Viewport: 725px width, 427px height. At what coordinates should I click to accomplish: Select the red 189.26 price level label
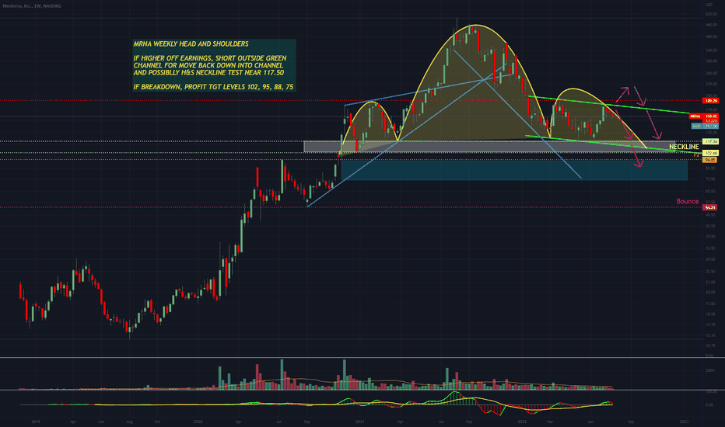(x=710, y=101)
